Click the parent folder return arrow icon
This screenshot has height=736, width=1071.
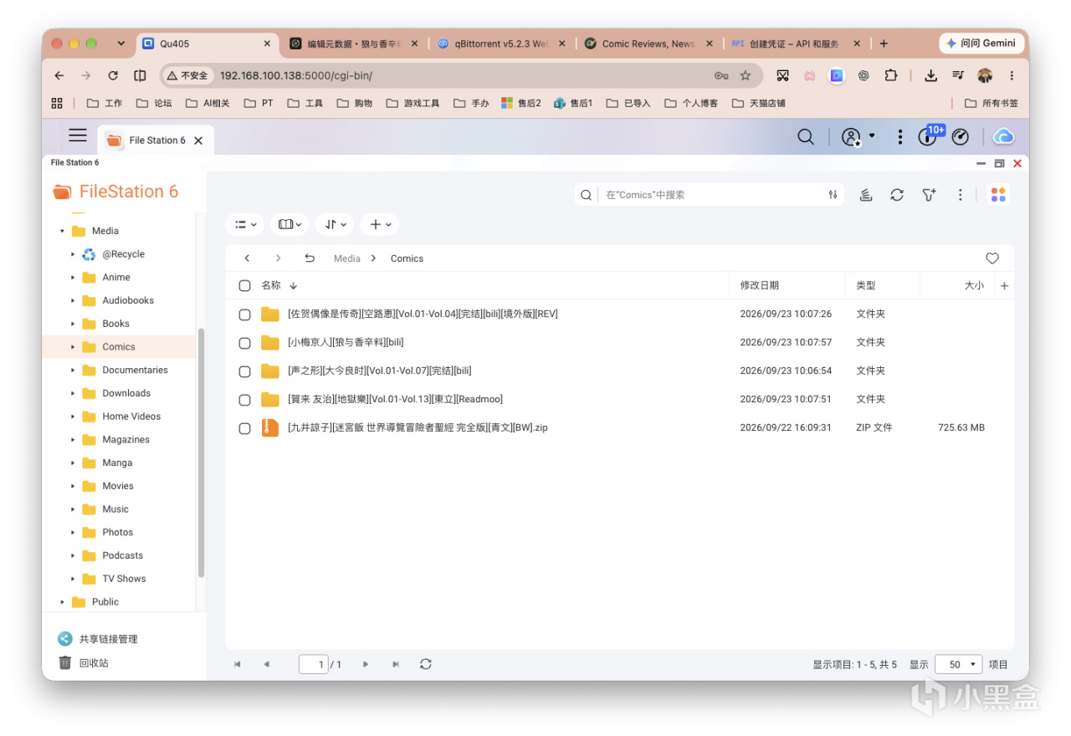310,258
